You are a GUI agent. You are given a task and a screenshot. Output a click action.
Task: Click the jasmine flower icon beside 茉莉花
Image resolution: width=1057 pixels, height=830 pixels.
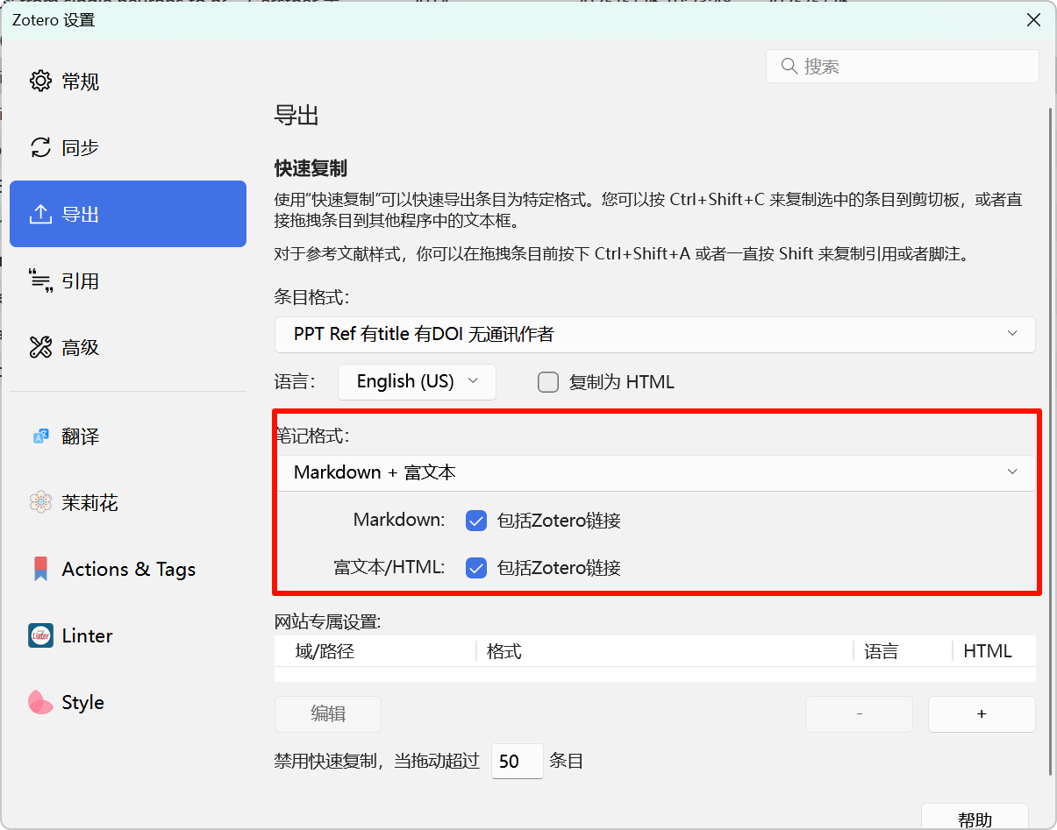click(40, 502)
